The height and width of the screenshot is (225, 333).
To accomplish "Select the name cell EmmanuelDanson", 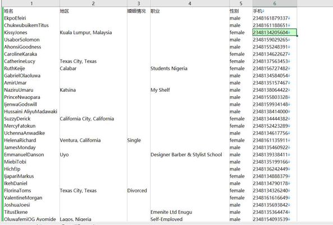I will click(x=31, y=155).
